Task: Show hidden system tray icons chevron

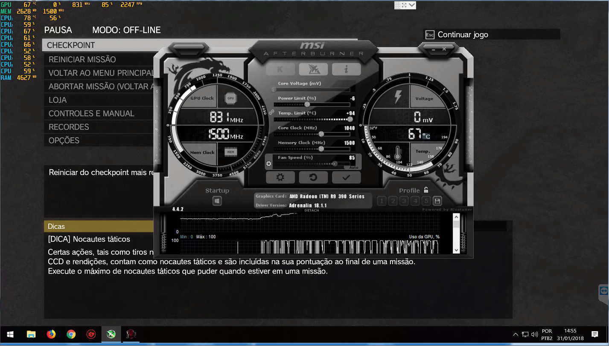Action: point(516,334)
